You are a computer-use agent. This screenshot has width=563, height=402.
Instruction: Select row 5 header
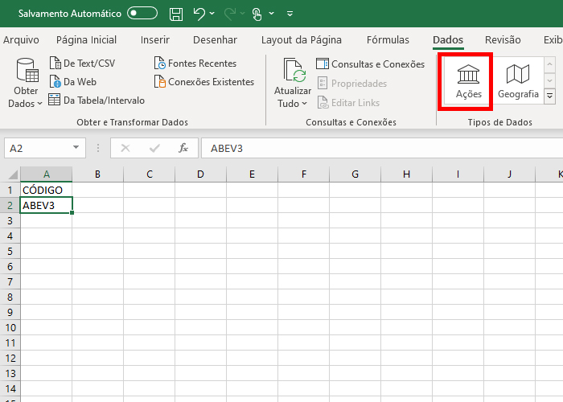click(10, 251)
